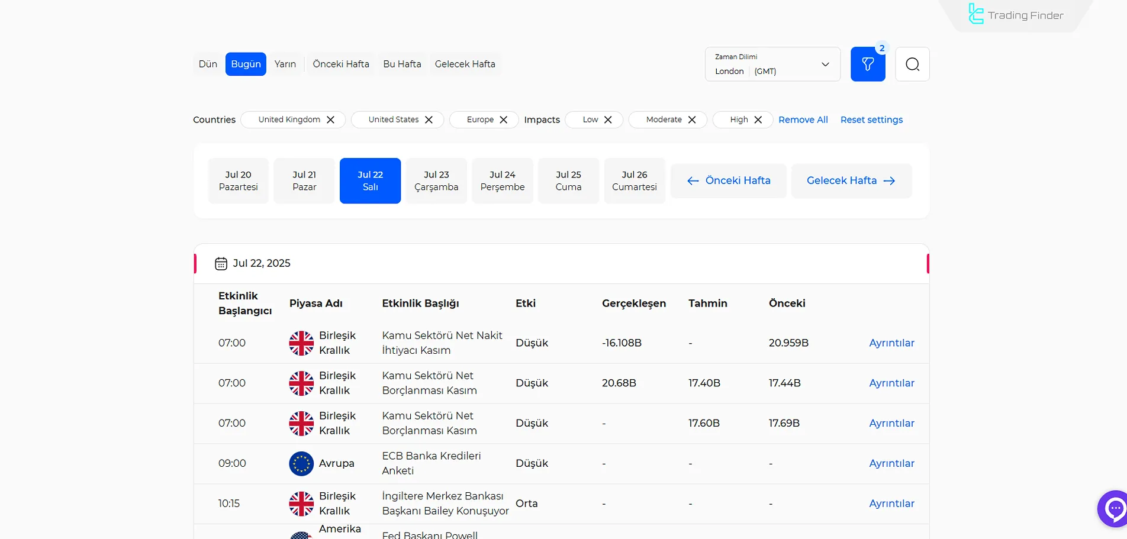Screen dimensions: 1127x539
Task: Open the support chat bubble icon
Action: (x=1115, y=508)
